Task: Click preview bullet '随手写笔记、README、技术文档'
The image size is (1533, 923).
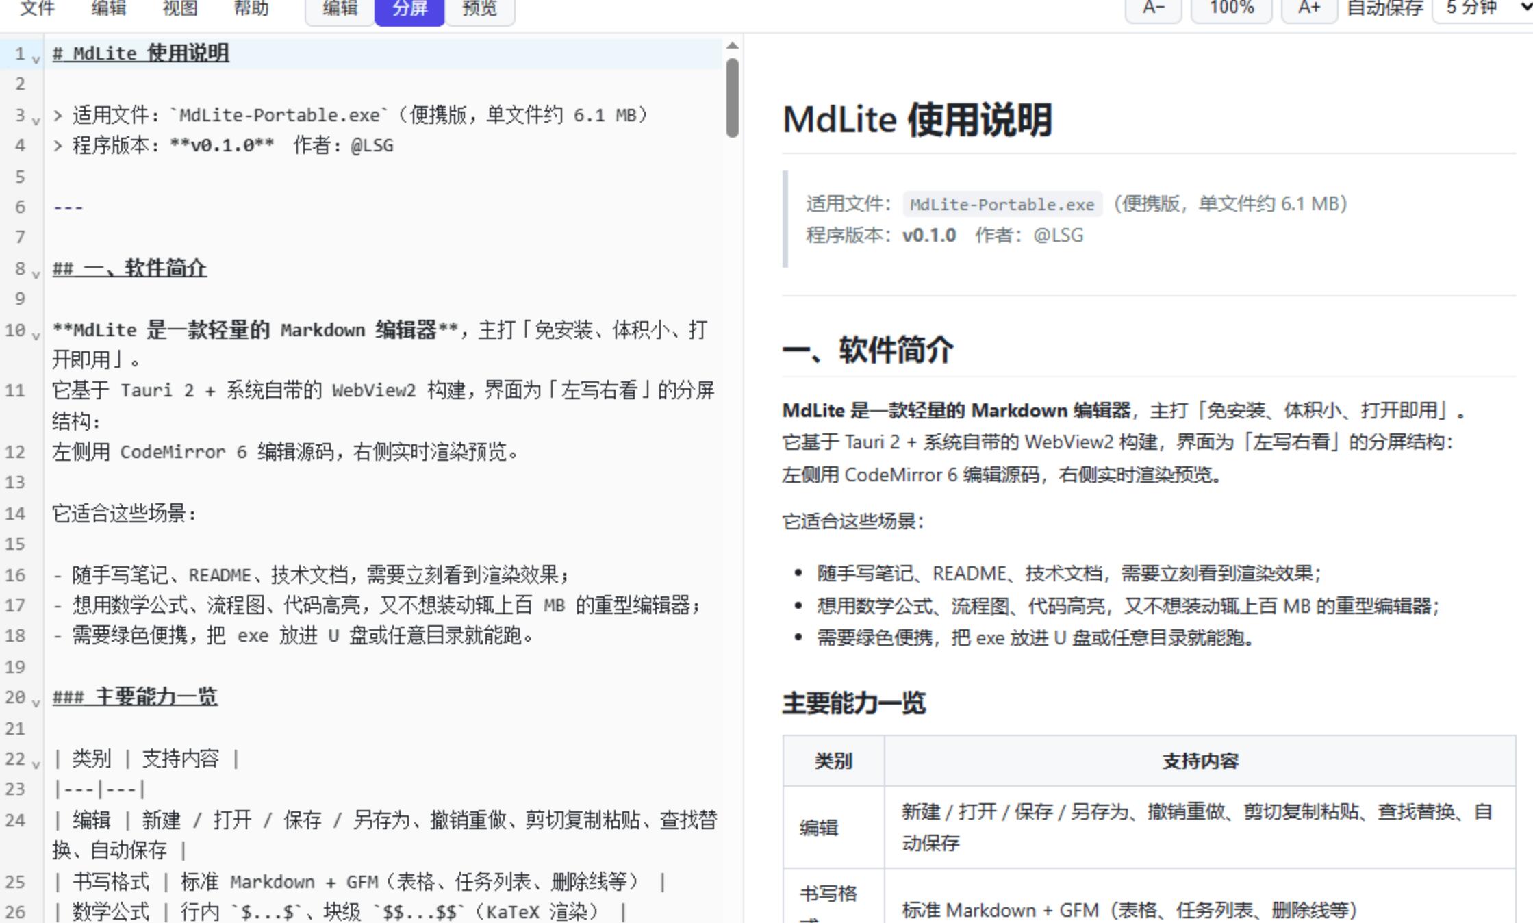Action: (1068, 573)
